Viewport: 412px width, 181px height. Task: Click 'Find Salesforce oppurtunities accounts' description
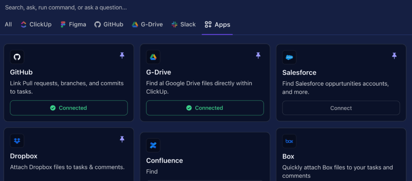(336, 88)
